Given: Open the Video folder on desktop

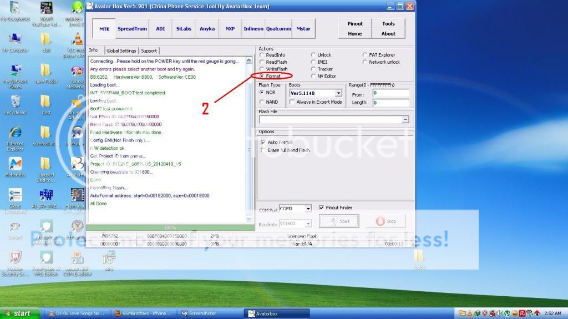Looking at the screenshot, I should 419,260.
